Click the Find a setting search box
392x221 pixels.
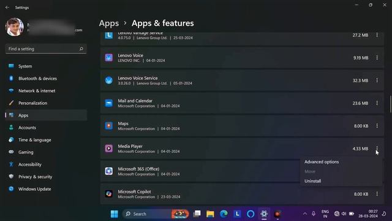(46, 49)
